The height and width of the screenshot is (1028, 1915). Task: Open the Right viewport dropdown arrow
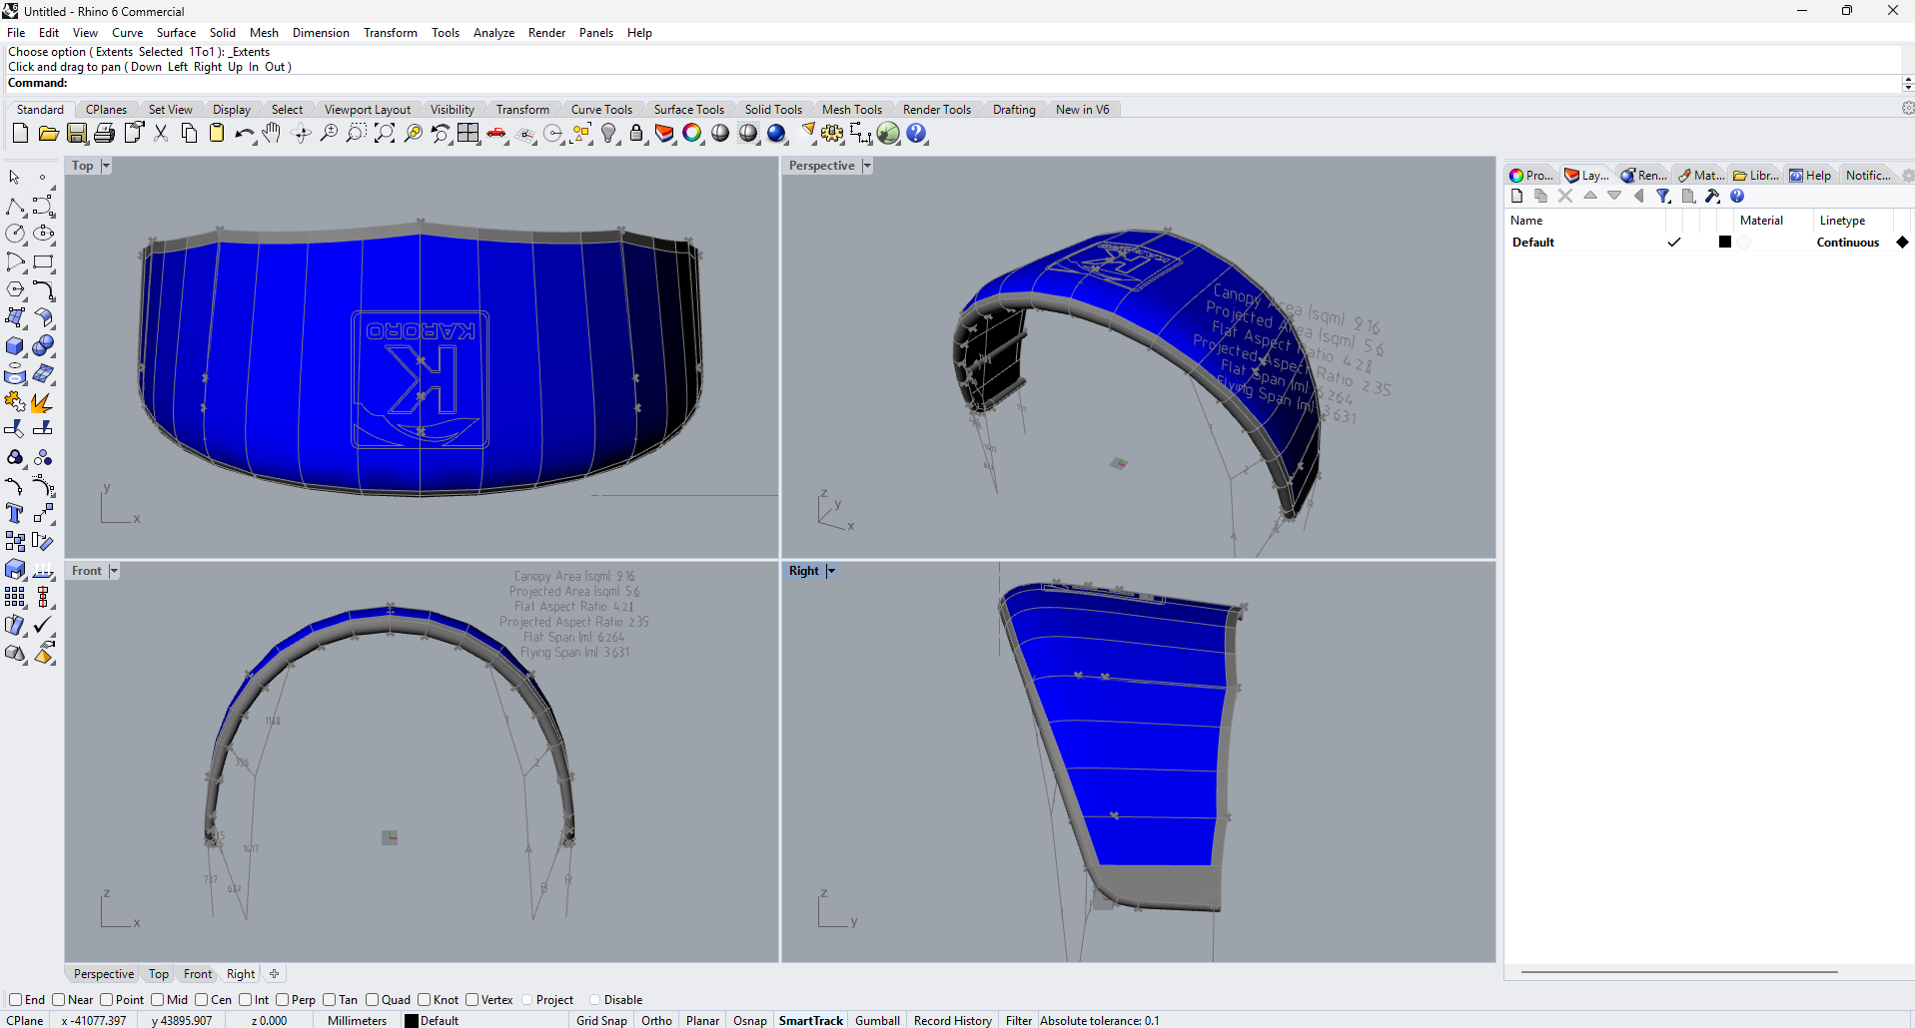(x=830, y=571)
